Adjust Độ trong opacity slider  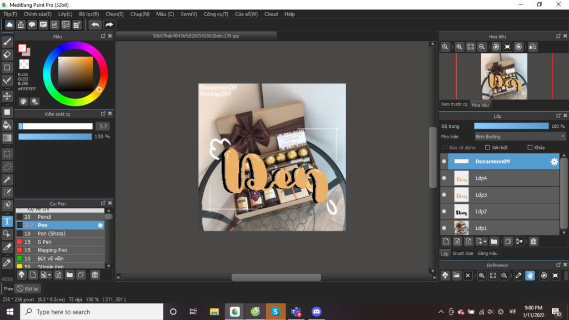(511, 126)
